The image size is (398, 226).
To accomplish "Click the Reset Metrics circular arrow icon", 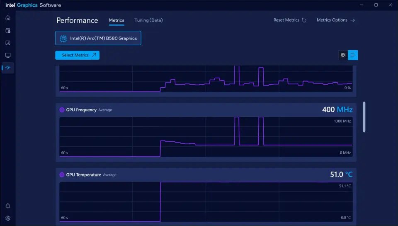I will [304, 20].
